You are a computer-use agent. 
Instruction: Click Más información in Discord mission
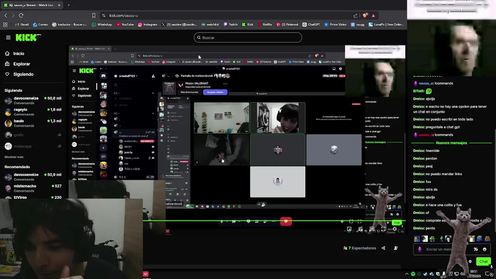pyautogui.click(x=189, y=92)
